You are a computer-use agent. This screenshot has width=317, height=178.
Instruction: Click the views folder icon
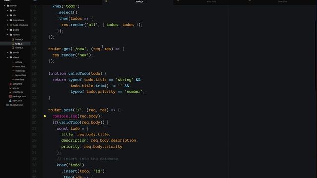pos(11,57)
